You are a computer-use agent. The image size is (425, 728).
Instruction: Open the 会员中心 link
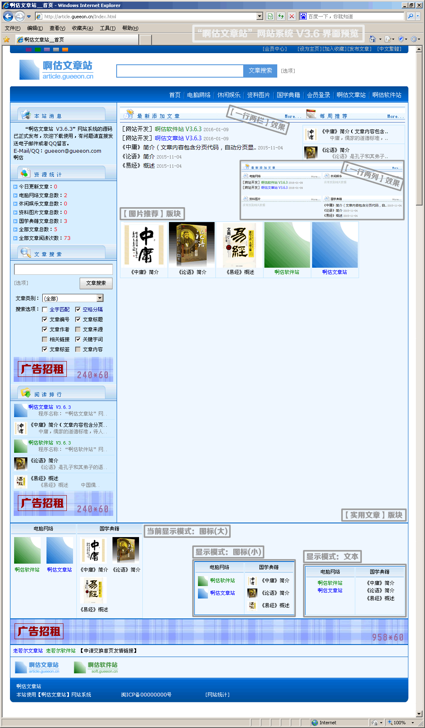(275, 49)
